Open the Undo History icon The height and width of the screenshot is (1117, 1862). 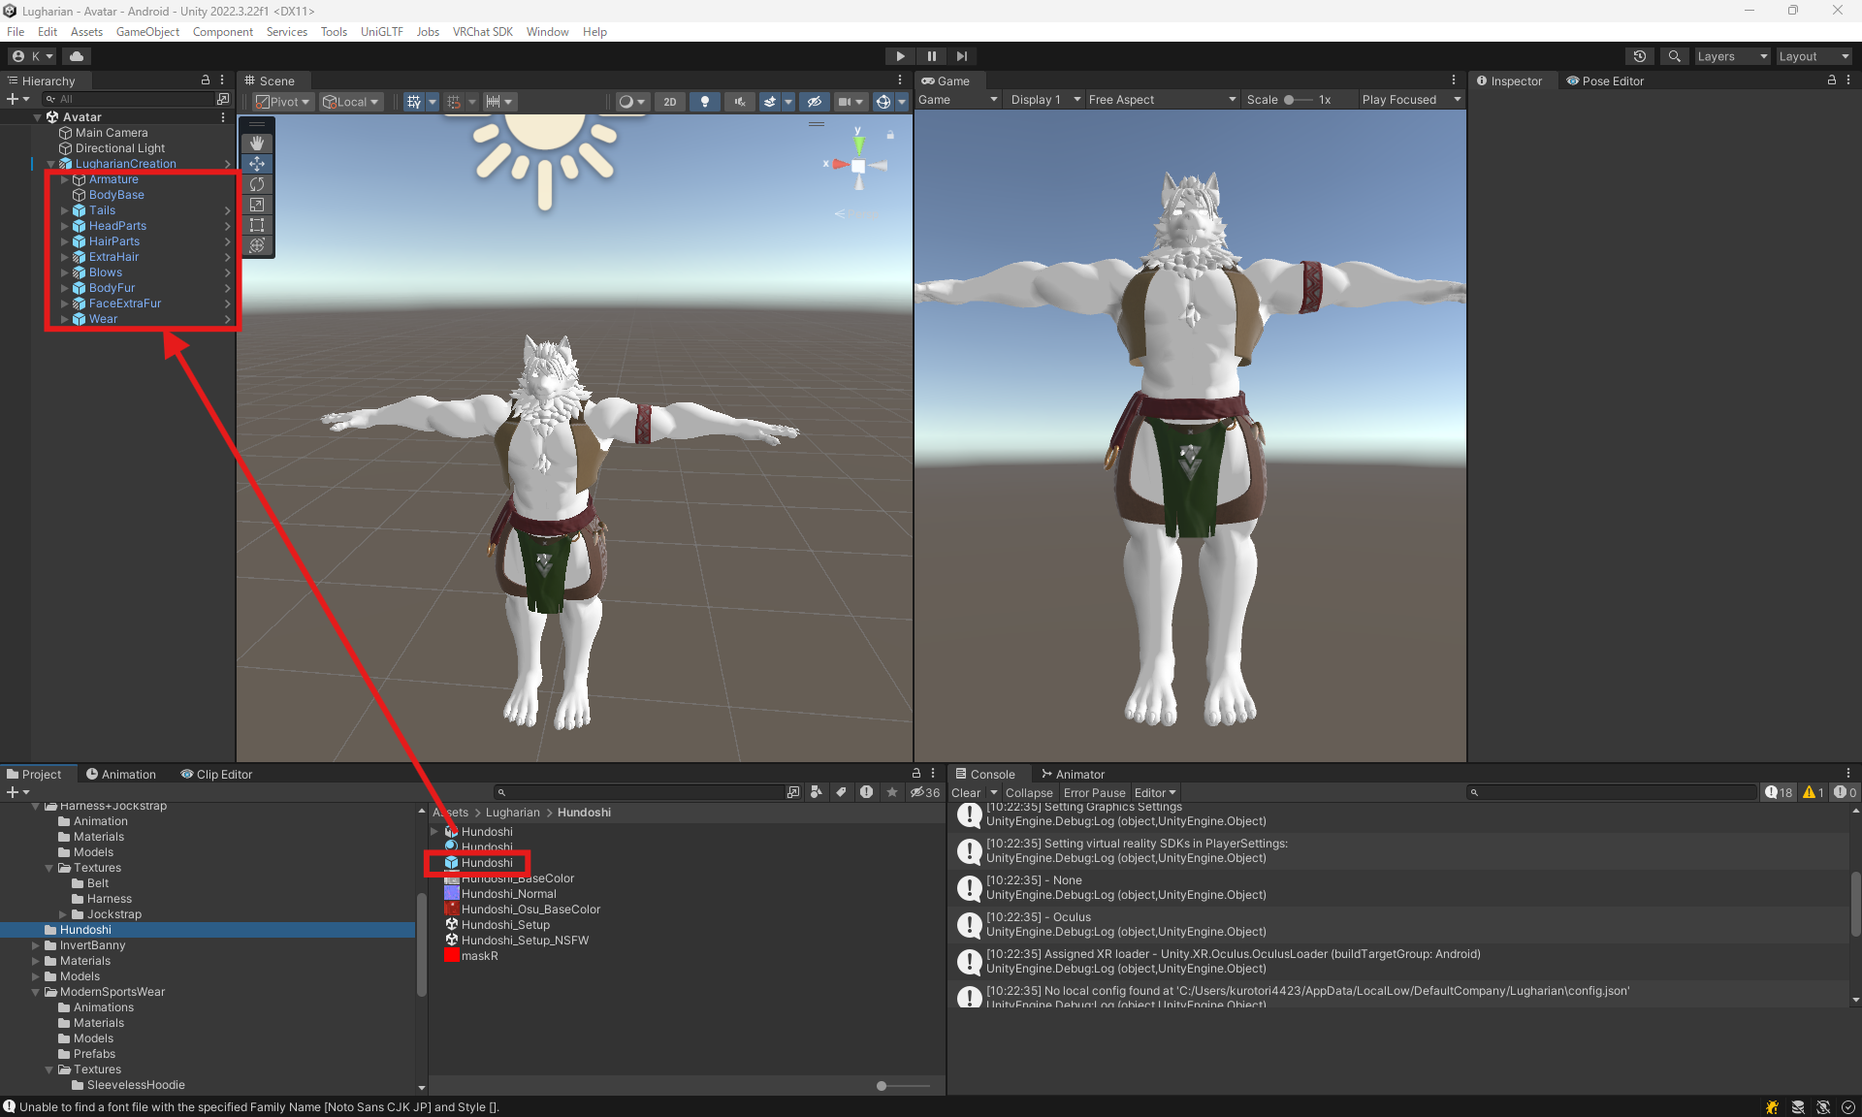(x=1640, y=56)
